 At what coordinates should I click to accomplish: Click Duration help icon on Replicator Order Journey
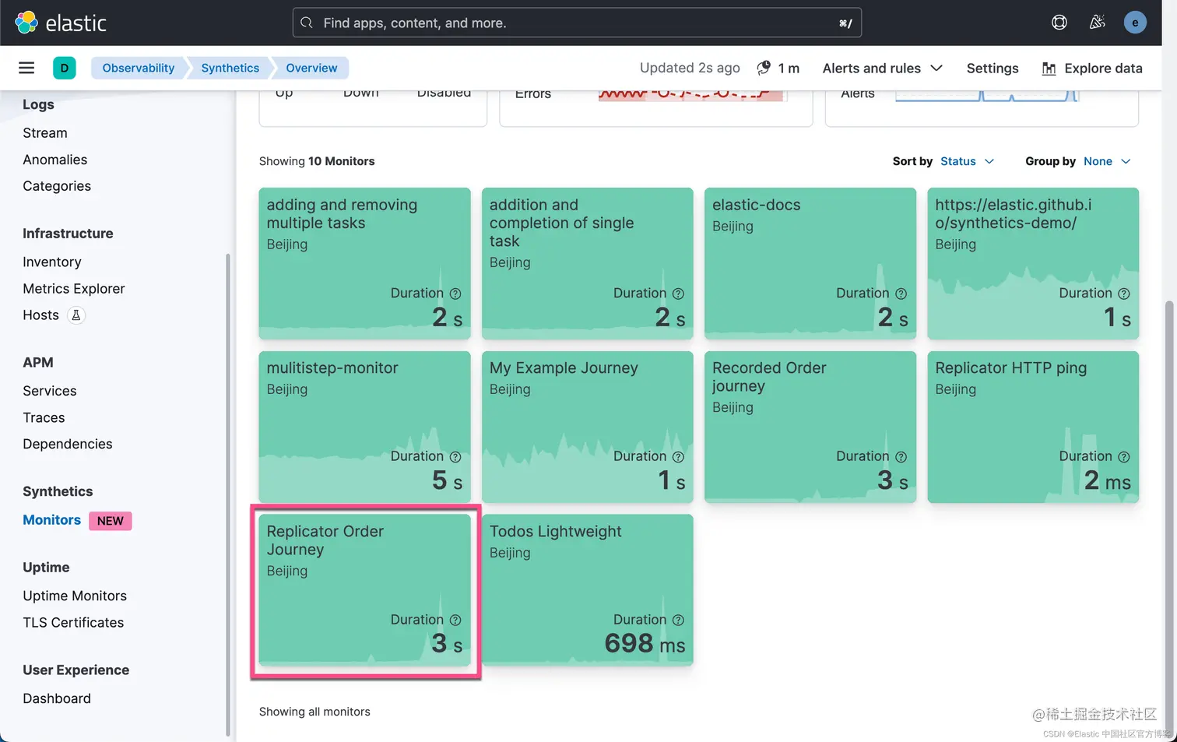tap(455, 620)
